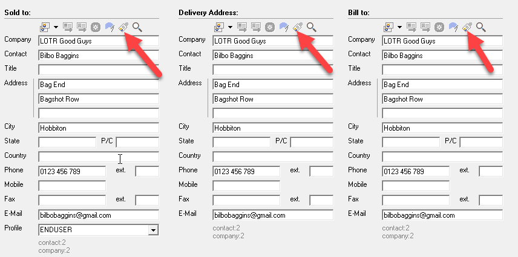Click the magnifier search icon under Sold to
Image resolution: width=518 pixels, height=257 pixels.
tap(137, 27)
